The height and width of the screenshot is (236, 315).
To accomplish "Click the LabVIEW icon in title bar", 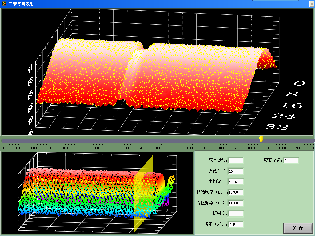I will [x=4, y=3].
